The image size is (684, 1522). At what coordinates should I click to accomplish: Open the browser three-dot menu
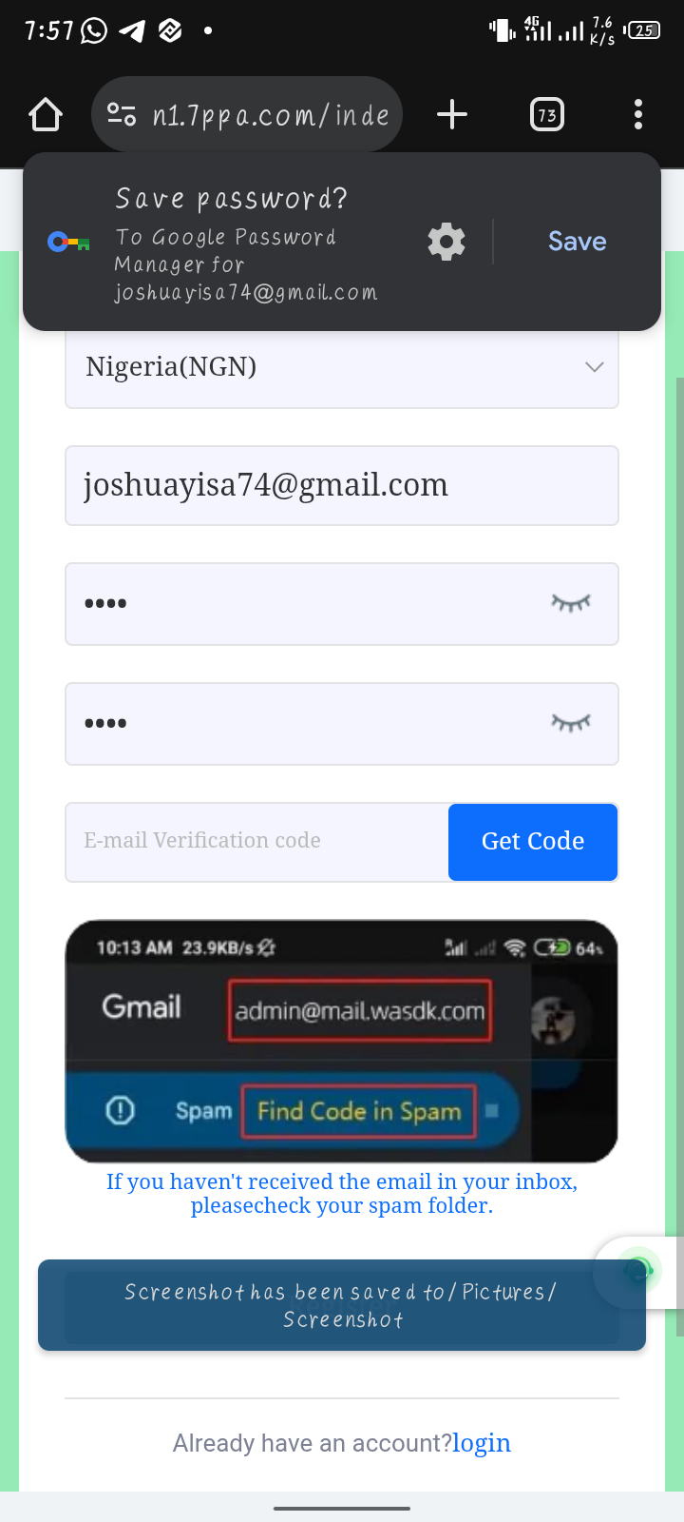[x=638, y=115]
